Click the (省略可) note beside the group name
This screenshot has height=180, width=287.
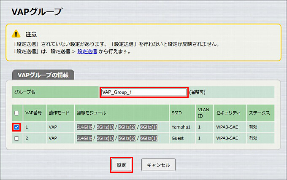click(x=198, y=92)
